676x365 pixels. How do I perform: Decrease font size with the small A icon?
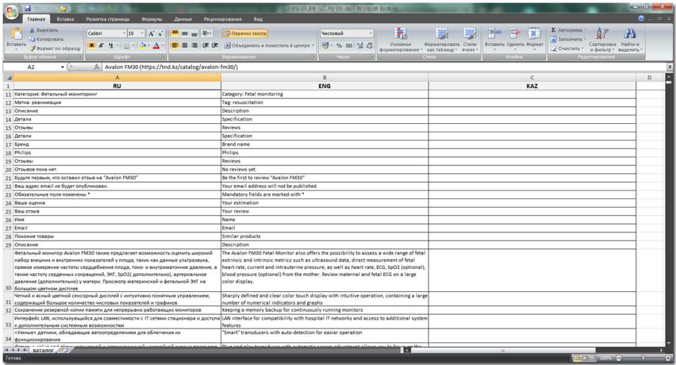160,34
